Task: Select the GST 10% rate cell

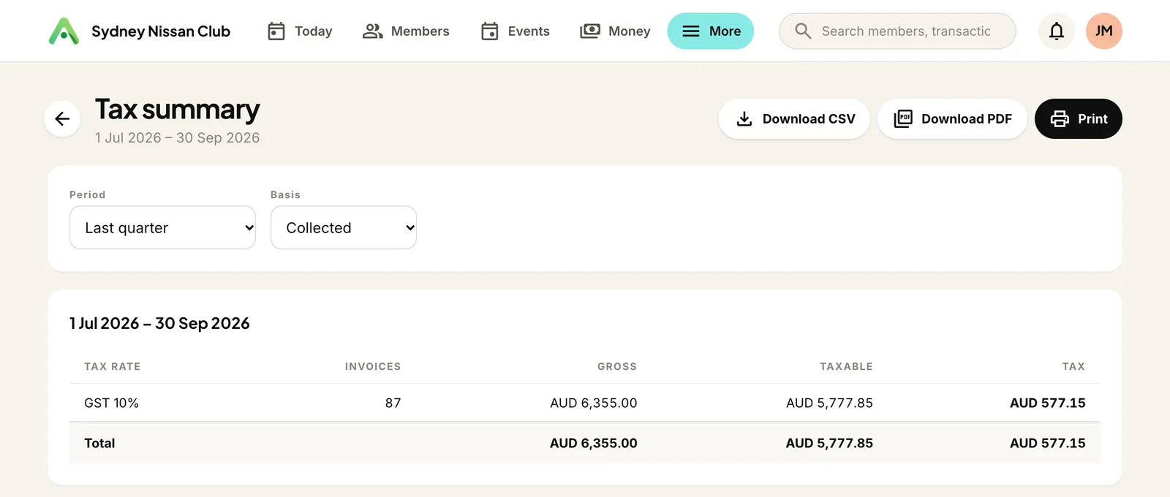Action: click(111, 403)
